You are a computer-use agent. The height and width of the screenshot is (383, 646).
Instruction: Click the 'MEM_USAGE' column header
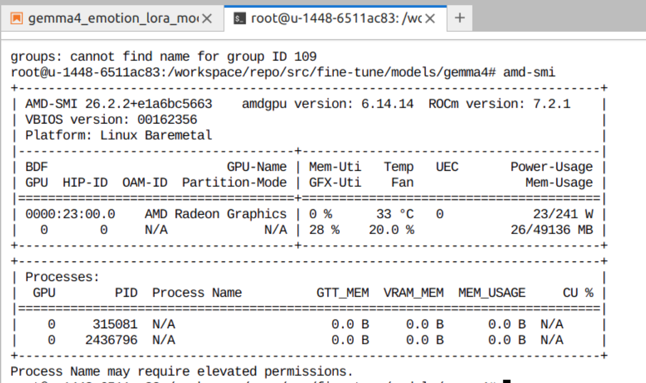(492, 293)
